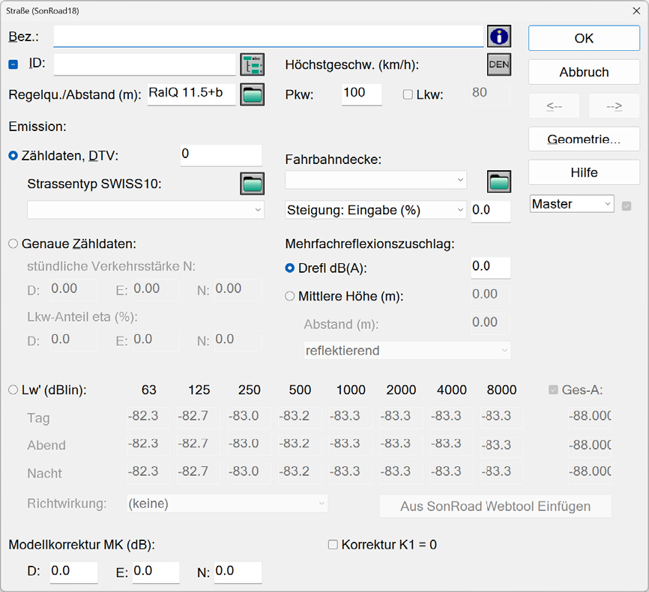Click the Nacht Ges-A total value
649x592 pixels.
[x=590, y=473]
